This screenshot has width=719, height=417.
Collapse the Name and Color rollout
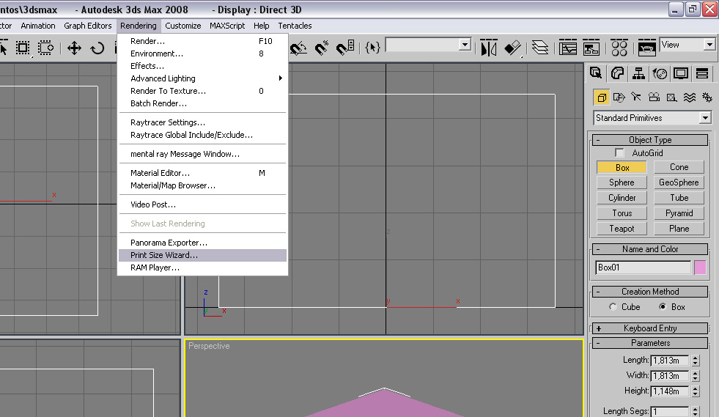(x=650, y=249)
